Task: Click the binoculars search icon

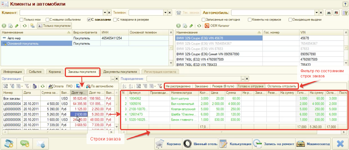Action: click(328, 12)
